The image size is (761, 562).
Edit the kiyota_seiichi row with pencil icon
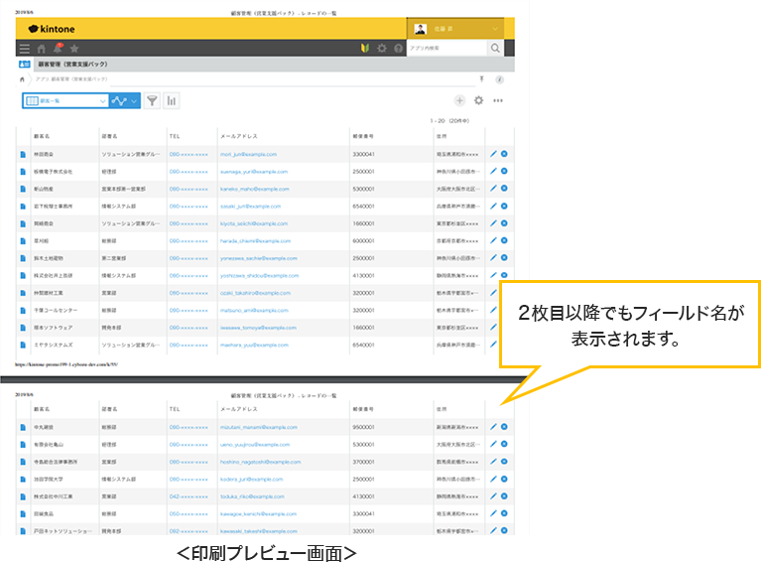point(493,223)
